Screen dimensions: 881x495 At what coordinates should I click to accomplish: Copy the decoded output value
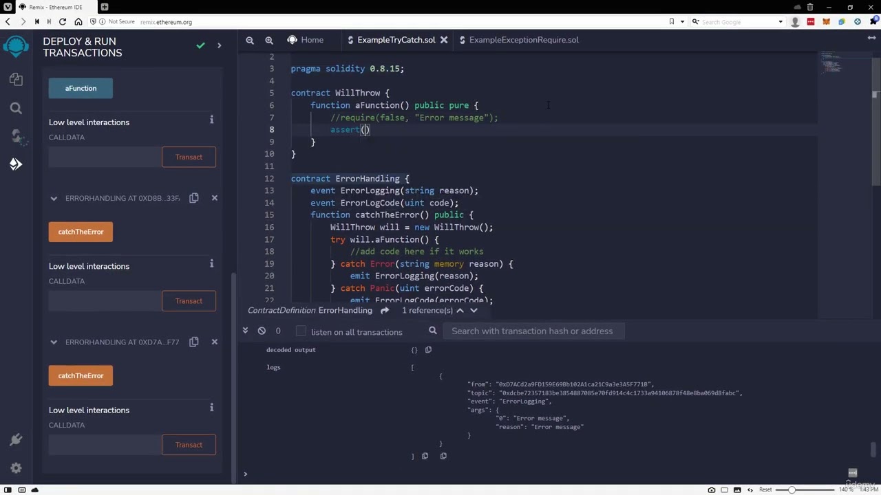coord(428,350)
